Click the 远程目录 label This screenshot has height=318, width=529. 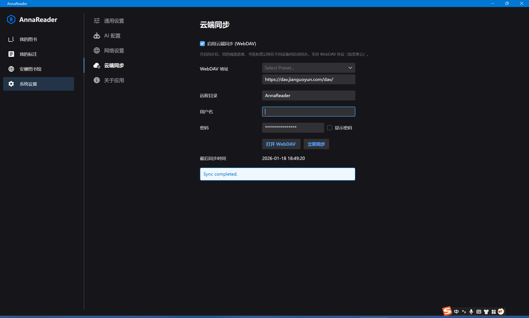[209, 95]
